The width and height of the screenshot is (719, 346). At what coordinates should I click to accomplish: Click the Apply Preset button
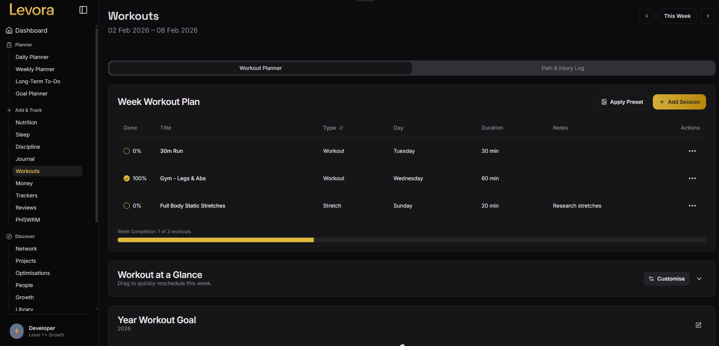pos(622,102)
